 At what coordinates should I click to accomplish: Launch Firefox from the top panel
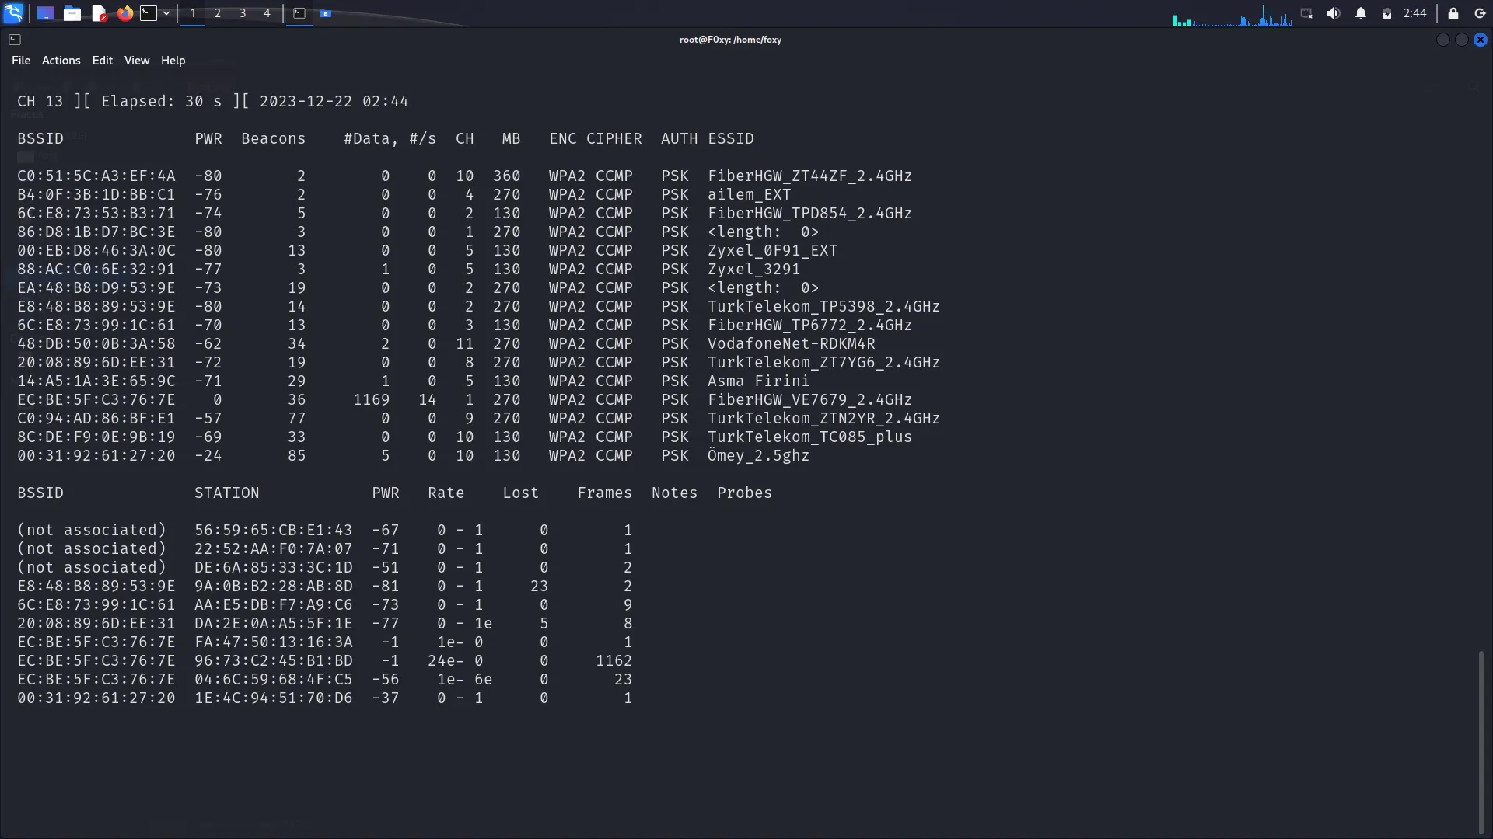point(125,13)
